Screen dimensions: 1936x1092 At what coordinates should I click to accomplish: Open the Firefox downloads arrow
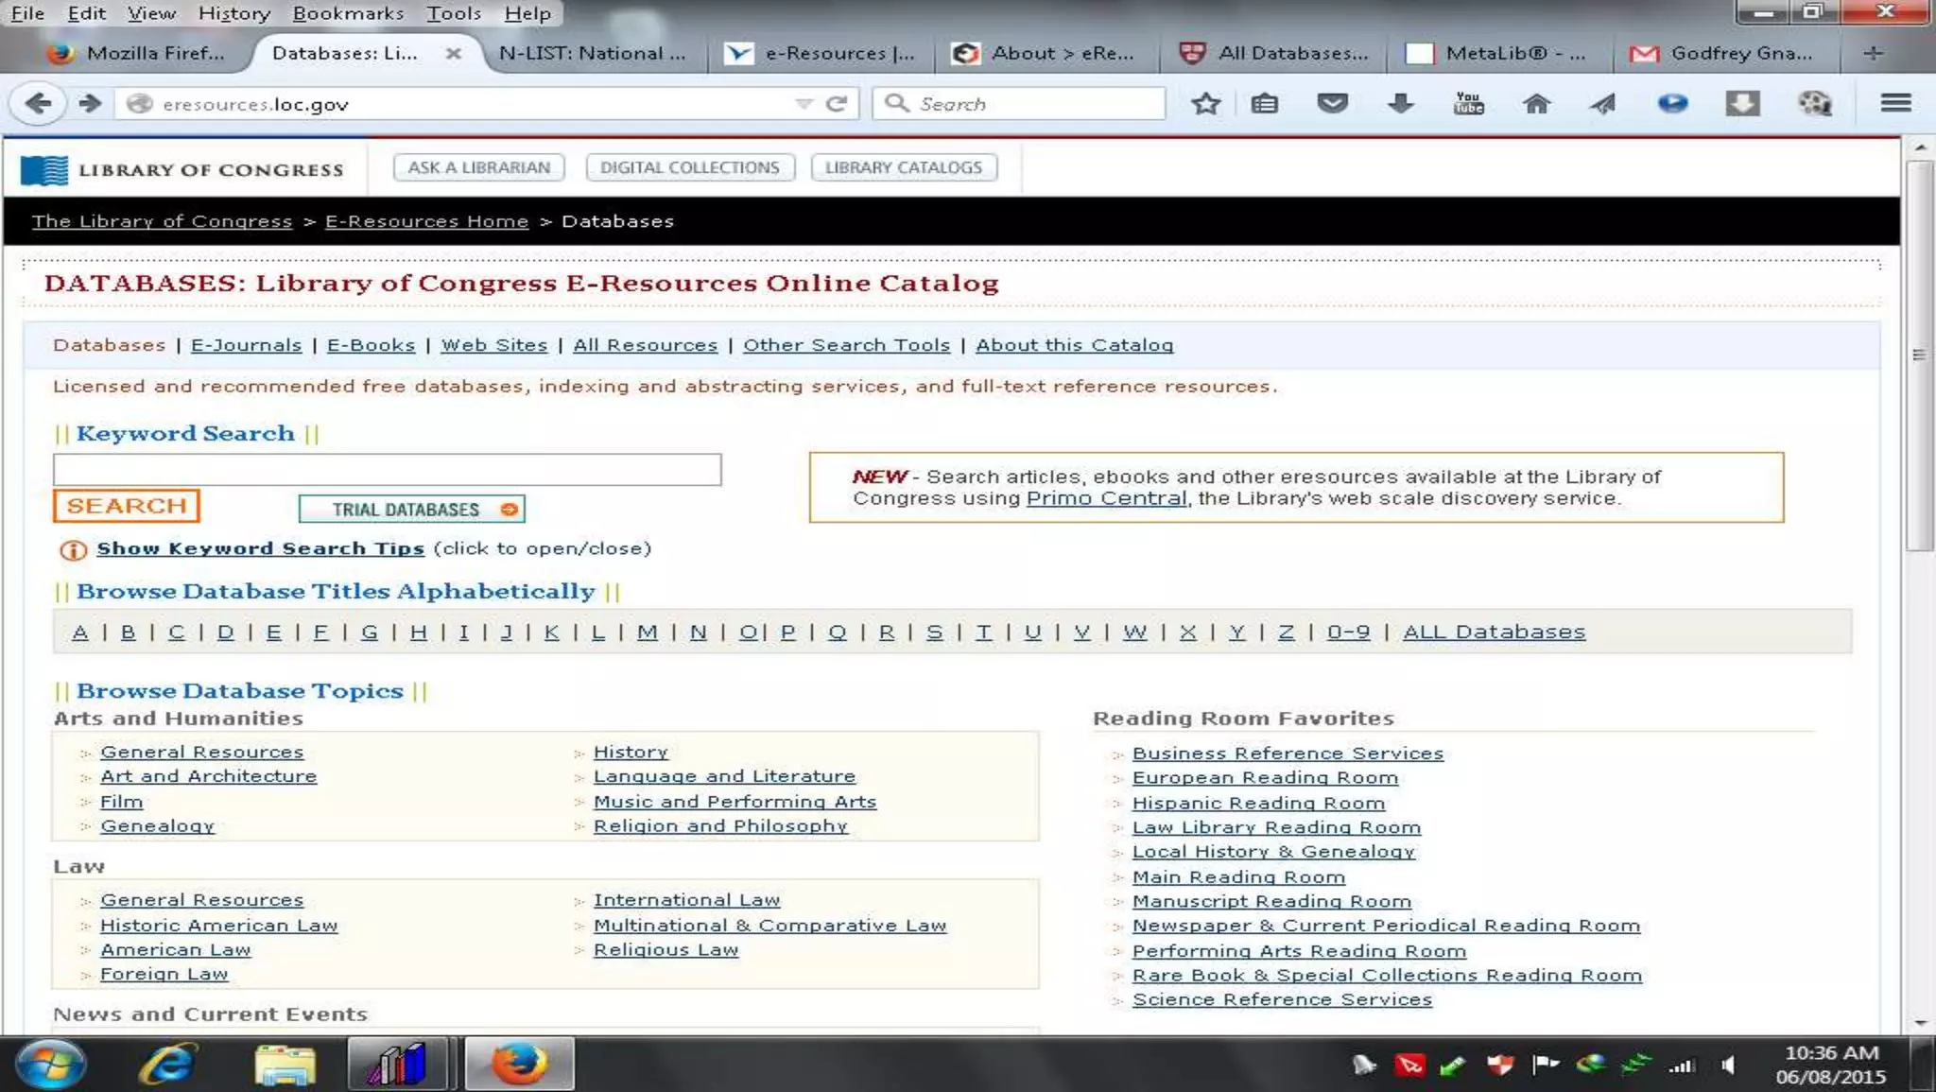[1400, 104]
